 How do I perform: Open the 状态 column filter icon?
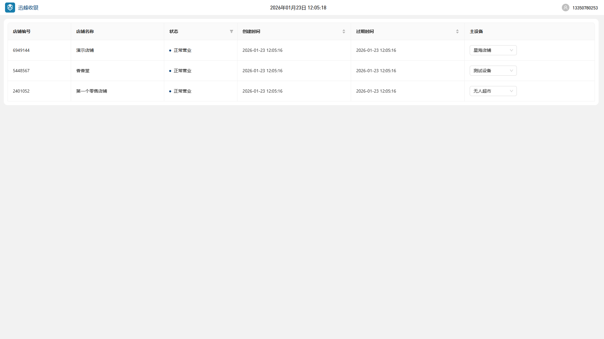[232, 31]
